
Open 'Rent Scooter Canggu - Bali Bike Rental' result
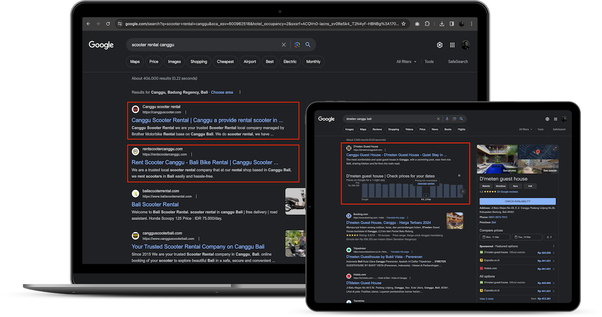click(x=205, y=163)
